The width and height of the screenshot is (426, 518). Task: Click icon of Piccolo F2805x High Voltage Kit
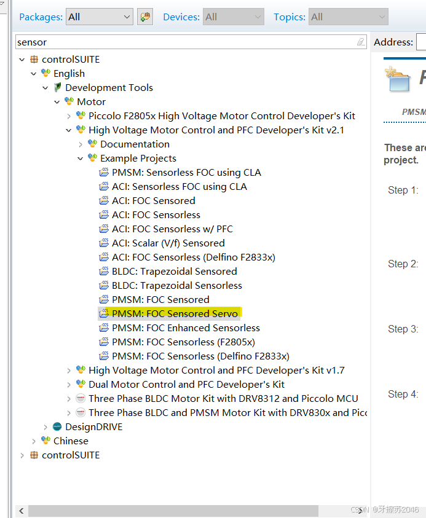[x=81, y=116]
